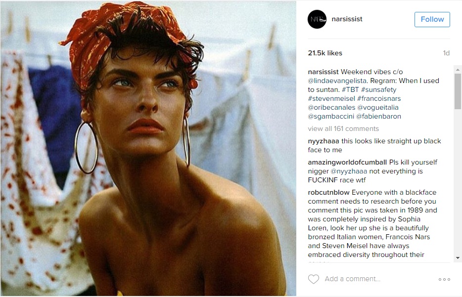Open the three-dot more options menu

444,279
